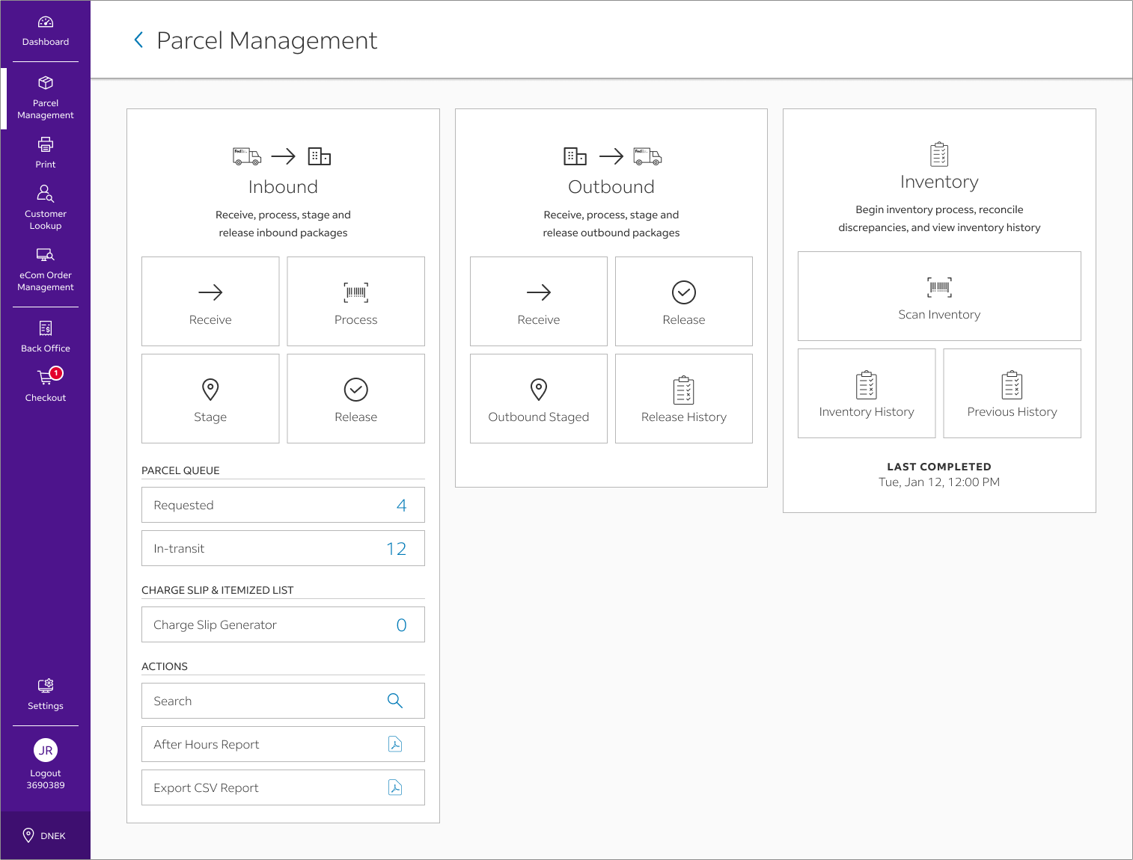Open the Print section in sidebar
This screenshot has width=1133, height=860.
click(46, 153)
